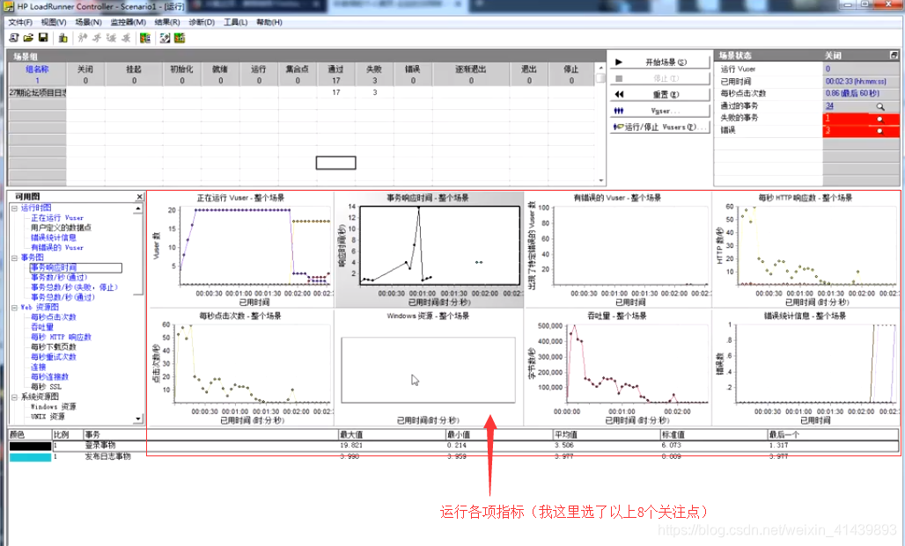Image resolution: width=905 pixels, height=546 pixels.
Task: Click the 吞吐量 - 整个场景 graph
Action: point(618,368)
